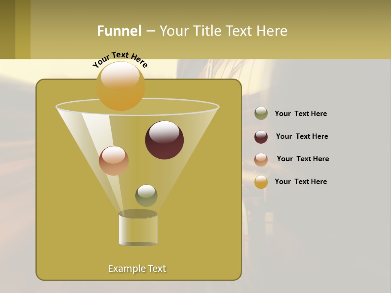Screen dimensions: 391x293
Task: Select the slide title 'Funnel – Your Title Text Here'
Action: click(x=192, y=31)
